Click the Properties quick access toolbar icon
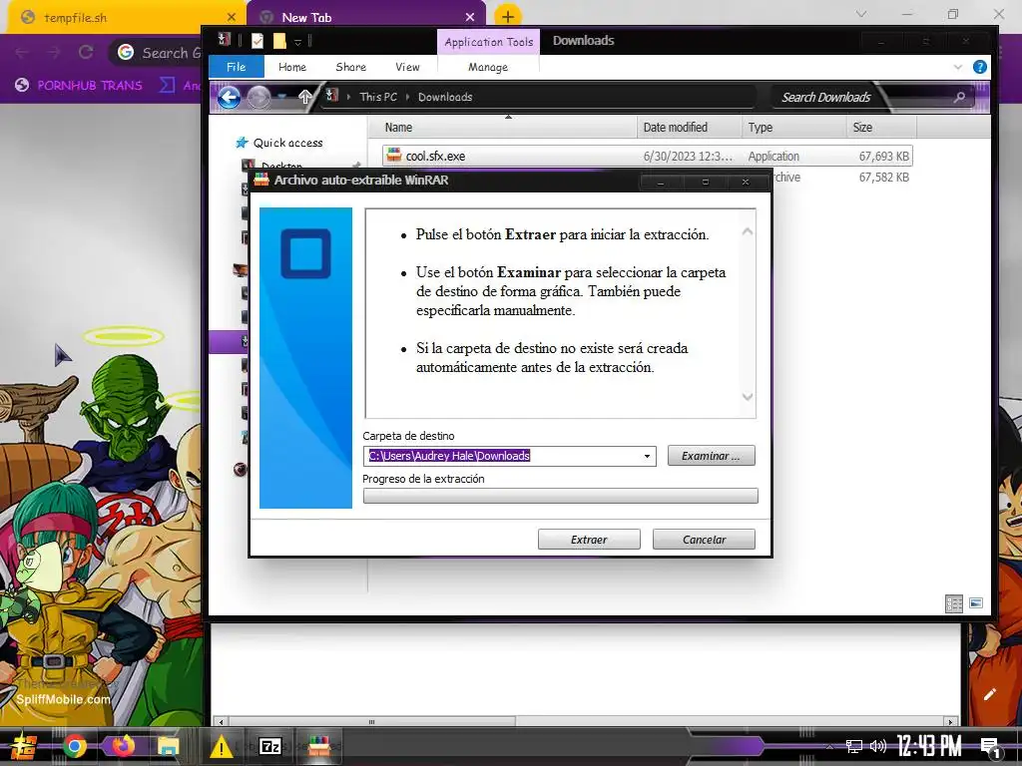The width and height of the screenshot is (1022, 766). coord(257,41)
